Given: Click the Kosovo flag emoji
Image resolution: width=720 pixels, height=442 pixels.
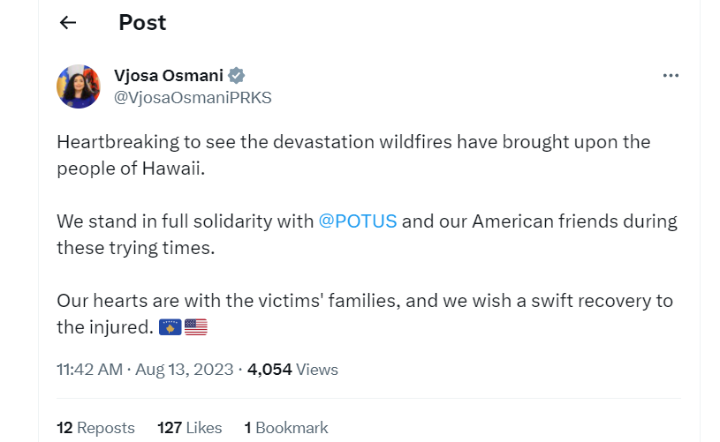Looking at the screenshot, I should pos(171,327).
